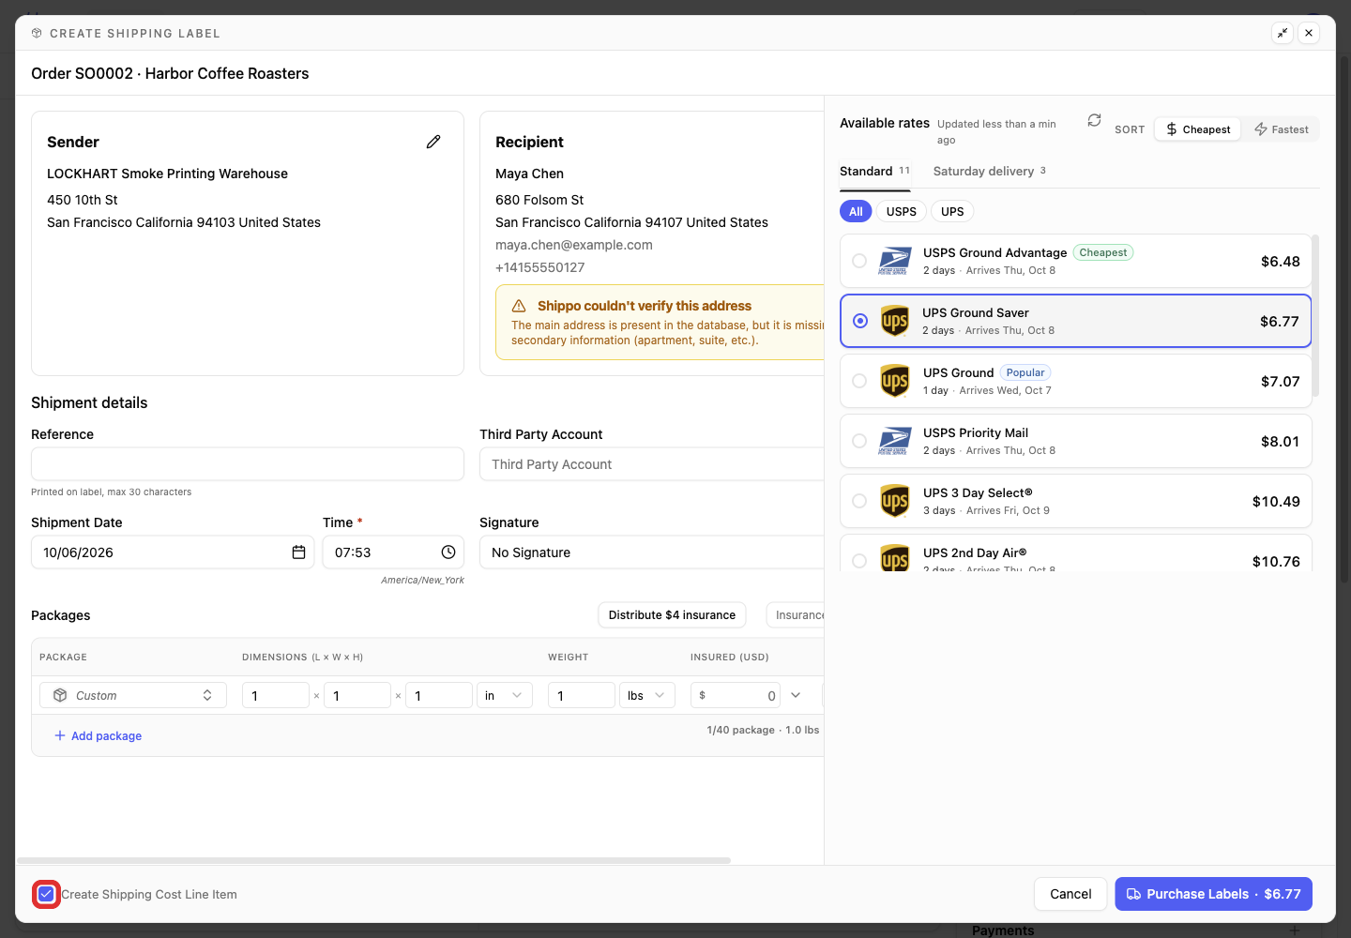Open the Shipment Date calendar icon
The width and height of the screenshot is (1351, 938).
298,552
